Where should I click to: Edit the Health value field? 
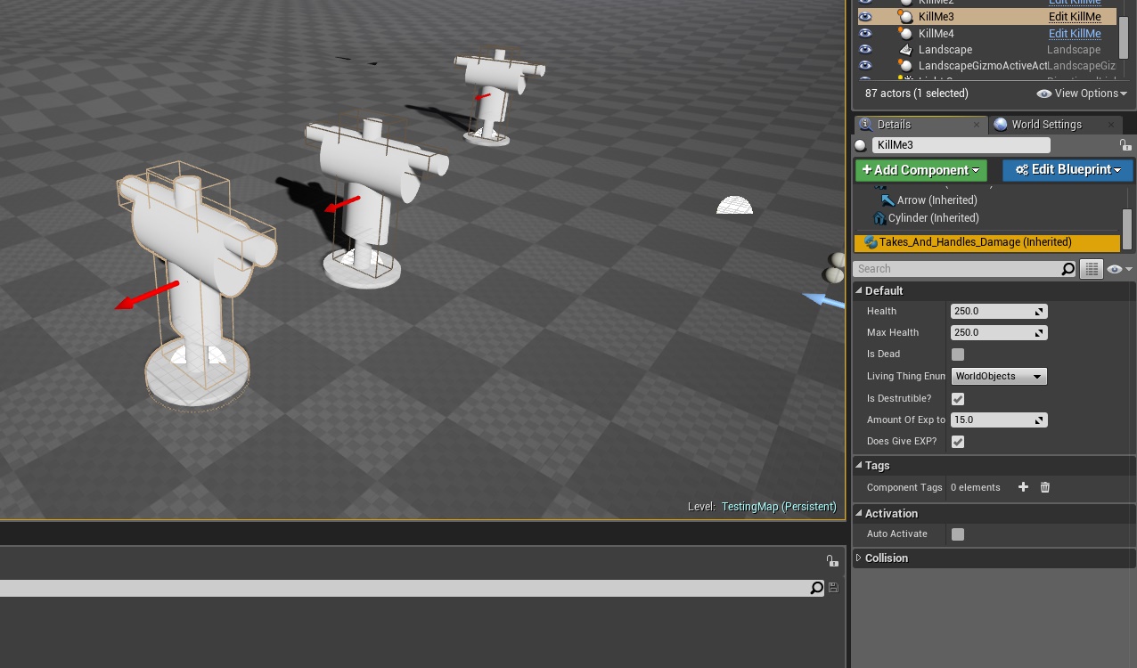point(992,312)
